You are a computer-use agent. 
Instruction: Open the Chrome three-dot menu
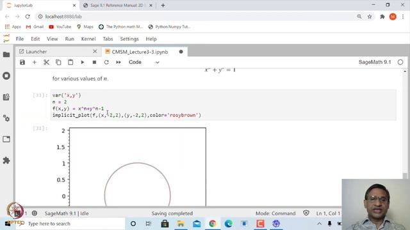[403, 17]
